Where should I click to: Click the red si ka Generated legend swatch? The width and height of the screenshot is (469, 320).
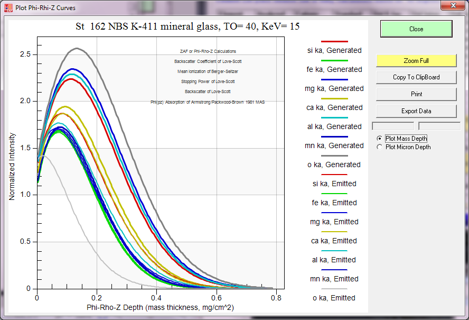(x=334, y=41)
